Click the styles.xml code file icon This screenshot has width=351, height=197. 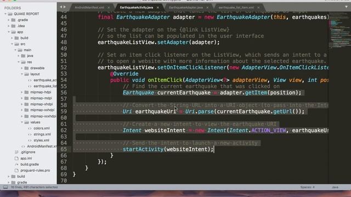30,140
